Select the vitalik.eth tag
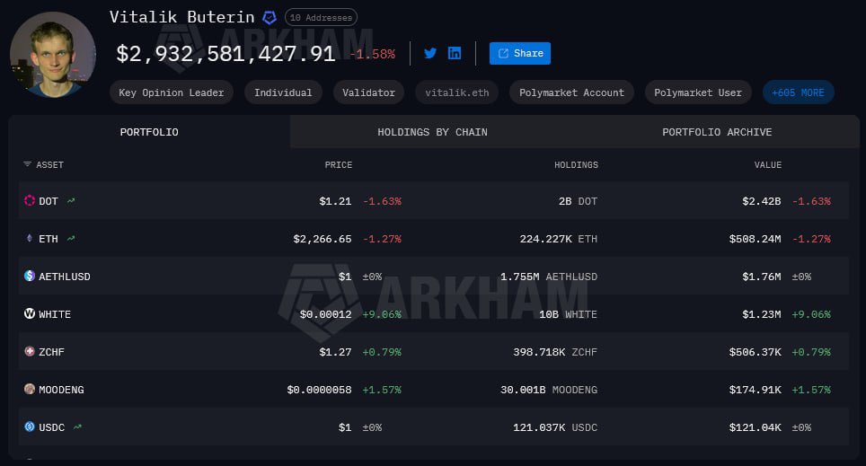 pos(456,92)
